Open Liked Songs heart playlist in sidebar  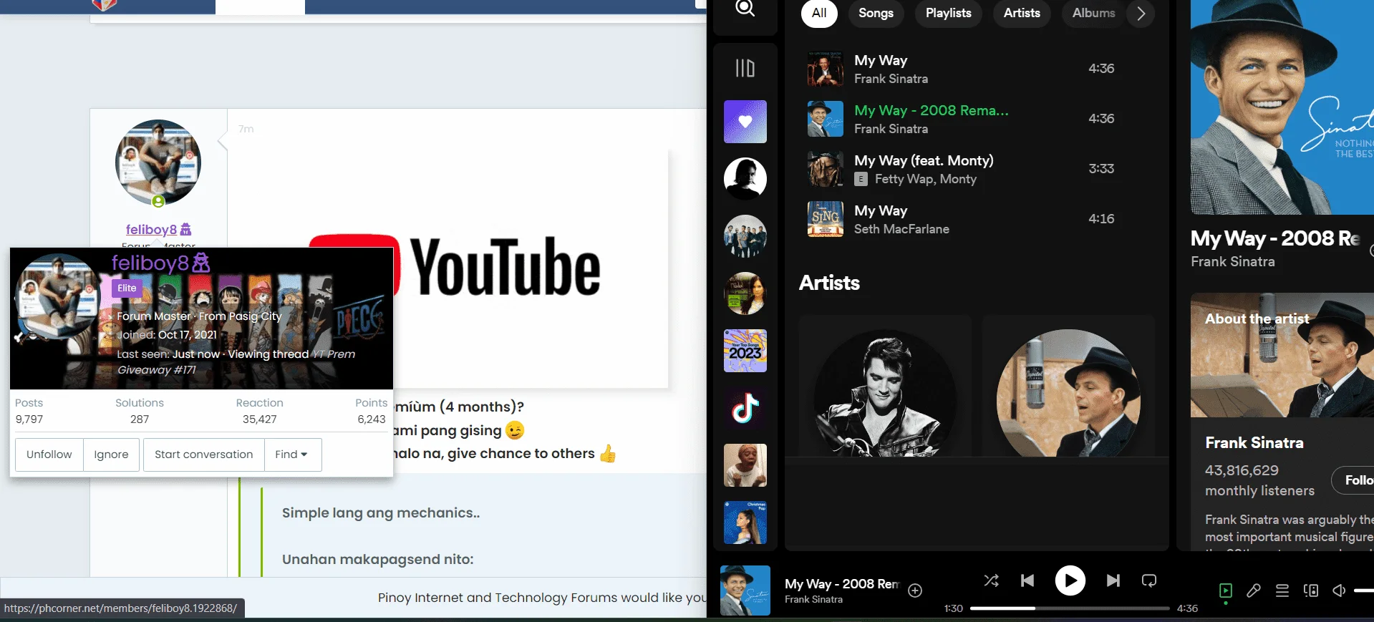[x=745, y=122]
